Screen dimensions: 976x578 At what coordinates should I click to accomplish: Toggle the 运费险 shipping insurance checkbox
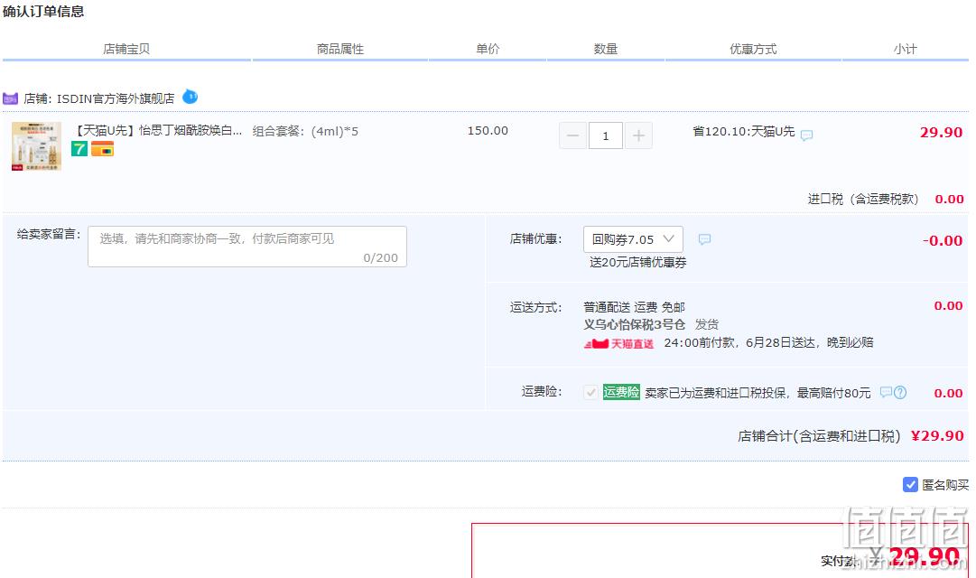coord(590,392)
